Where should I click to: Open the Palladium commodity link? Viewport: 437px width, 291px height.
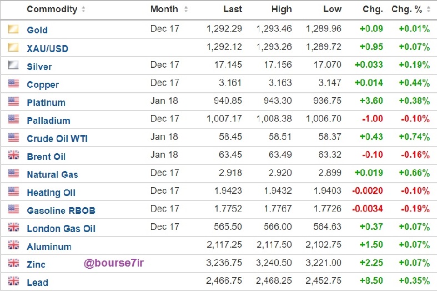(x=48, y=121)
